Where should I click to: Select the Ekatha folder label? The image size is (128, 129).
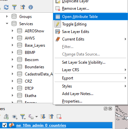point(30,96)
